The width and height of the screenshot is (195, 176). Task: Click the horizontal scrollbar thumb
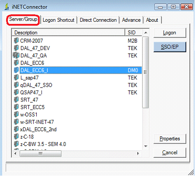[x=41, y=153]
